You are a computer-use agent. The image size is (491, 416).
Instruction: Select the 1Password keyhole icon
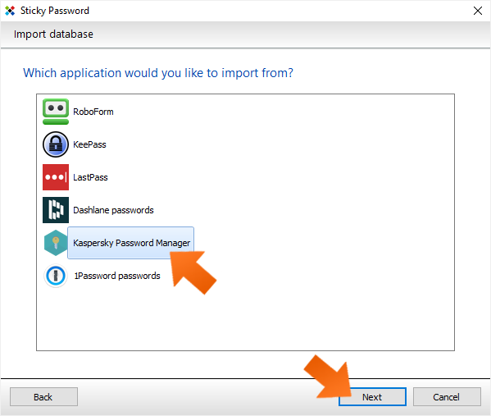tap(56, 276)
